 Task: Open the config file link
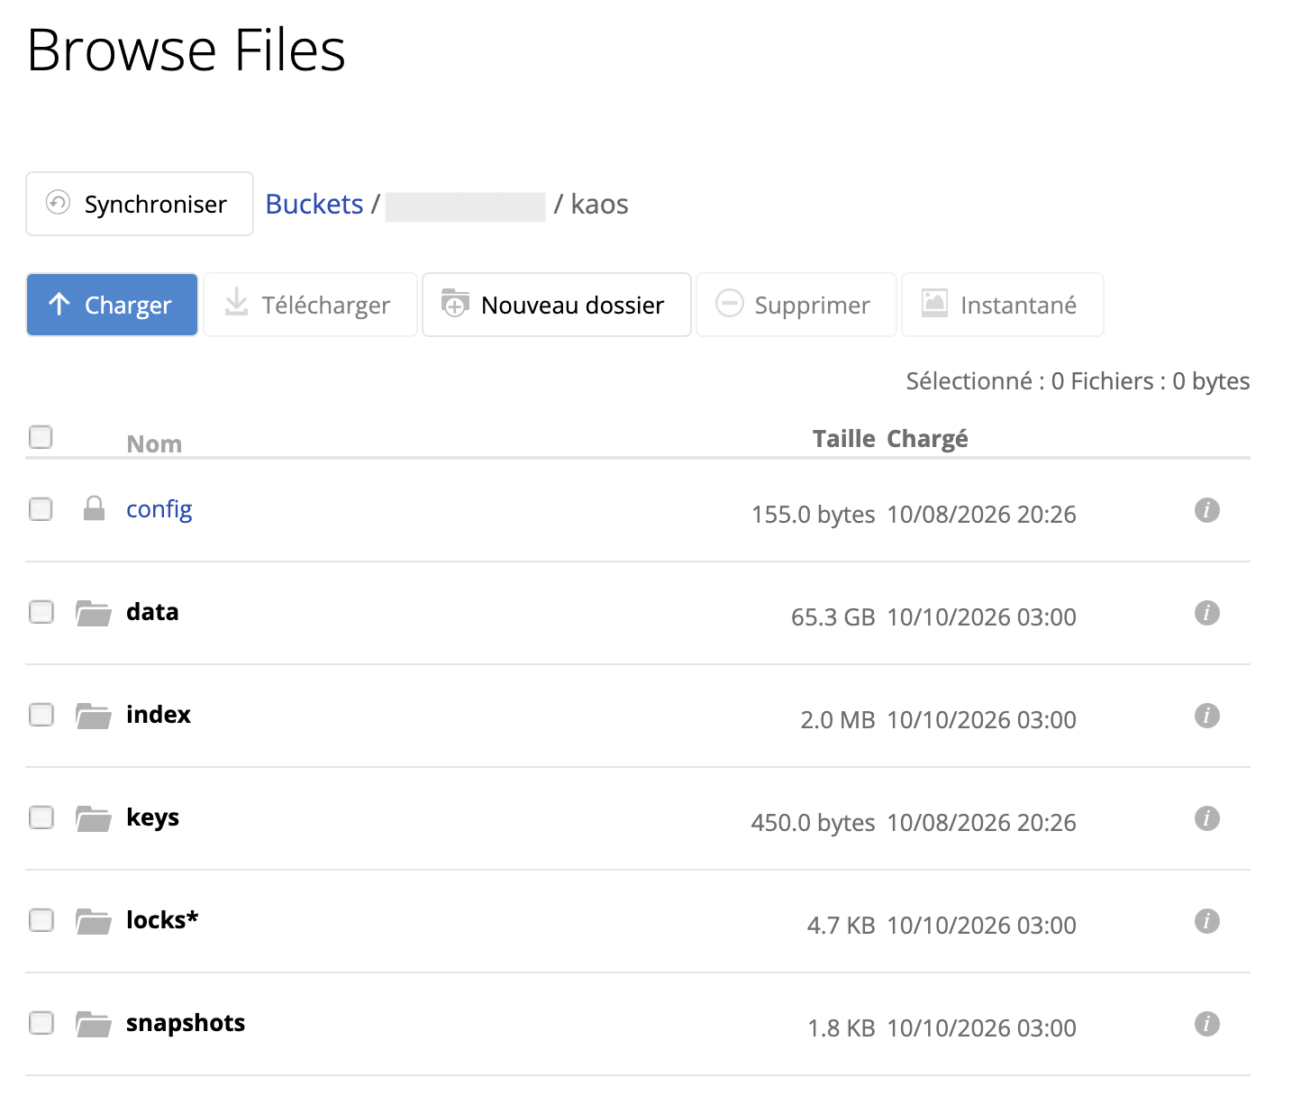[x=159, y=510]
